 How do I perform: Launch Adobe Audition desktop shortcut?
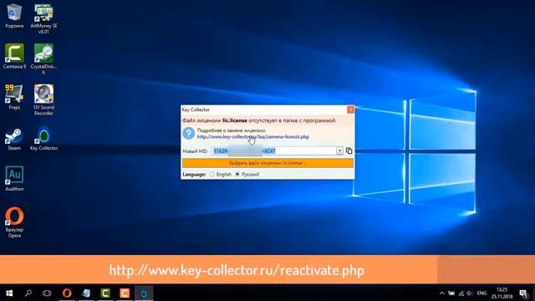tap(14, 178)
